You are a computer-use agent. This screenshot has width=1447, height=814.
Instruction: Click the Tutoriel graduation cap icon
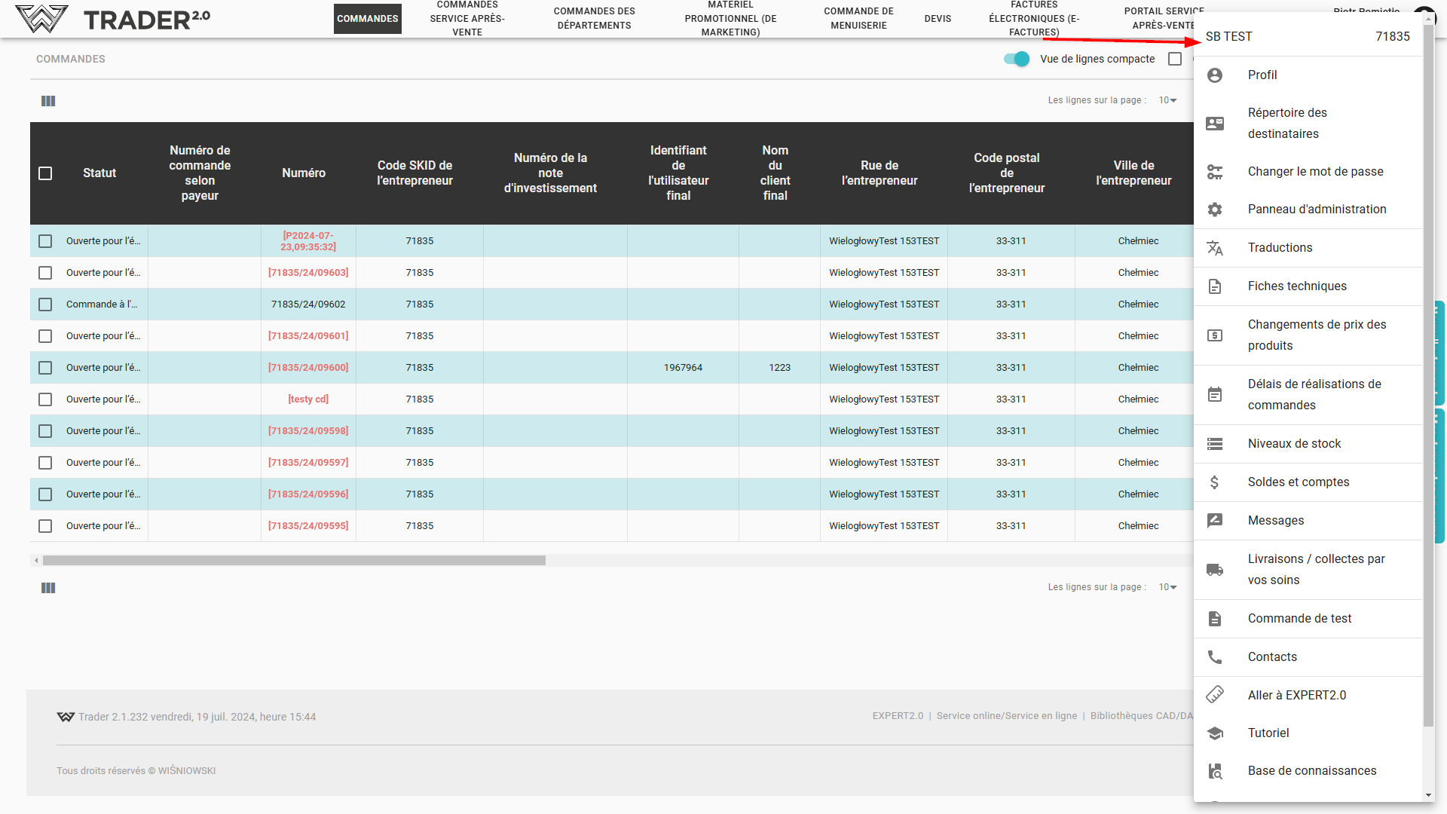pyautogui.click(x=1215, y=733)
